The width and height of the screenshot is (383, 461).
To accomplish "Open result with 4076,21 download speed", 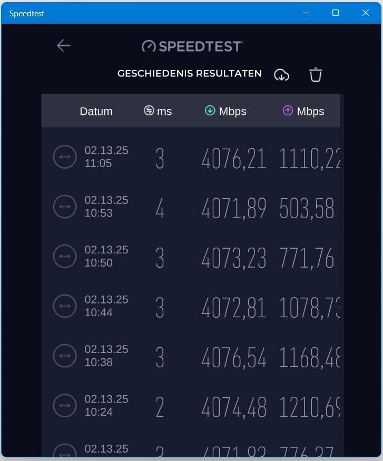I will 234,158.
